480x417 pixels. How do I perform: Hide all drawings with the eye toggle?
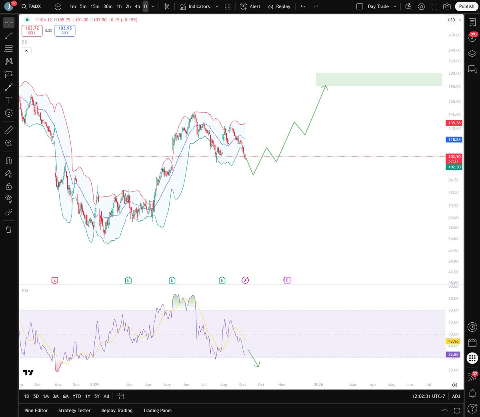pos(8,199)
